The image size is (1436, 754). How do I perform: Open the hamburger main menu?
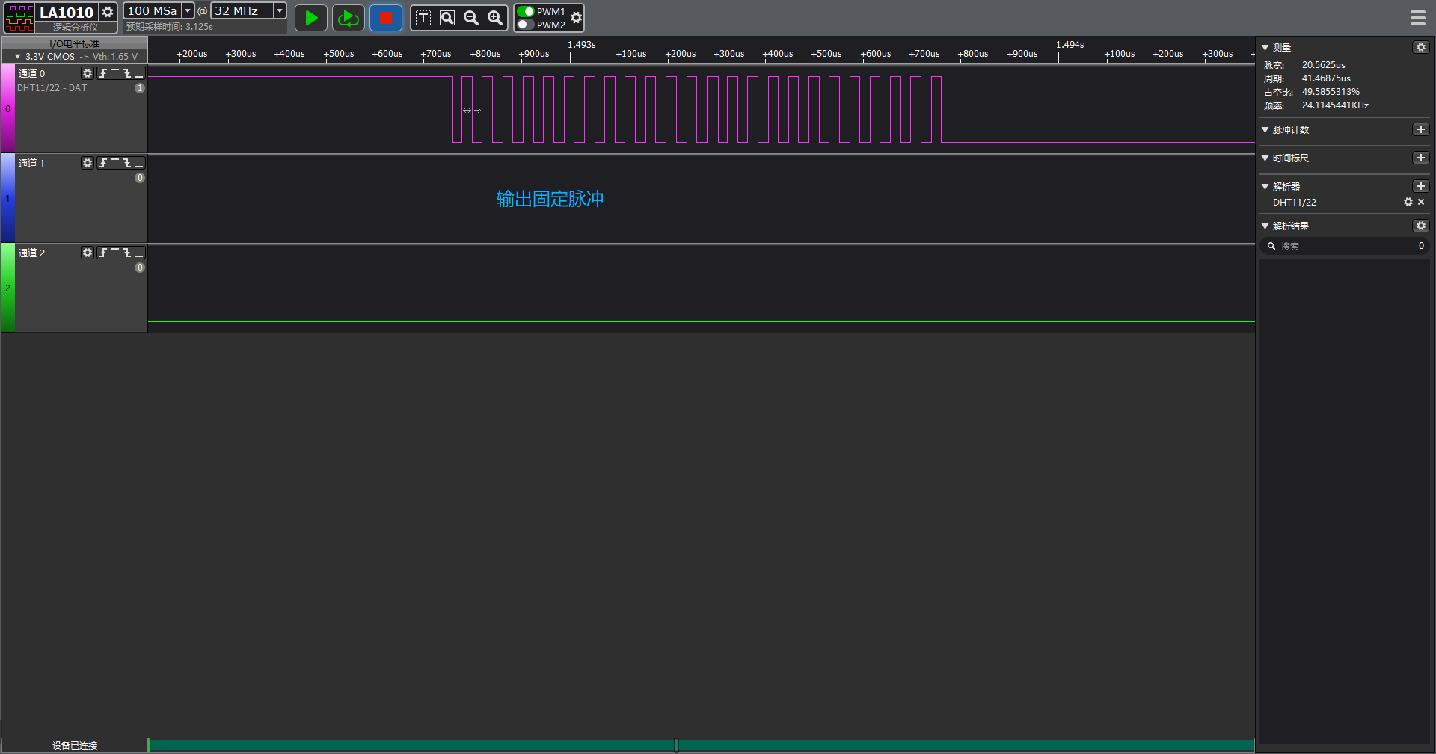pyautogui.click(x=1417, y=18)
